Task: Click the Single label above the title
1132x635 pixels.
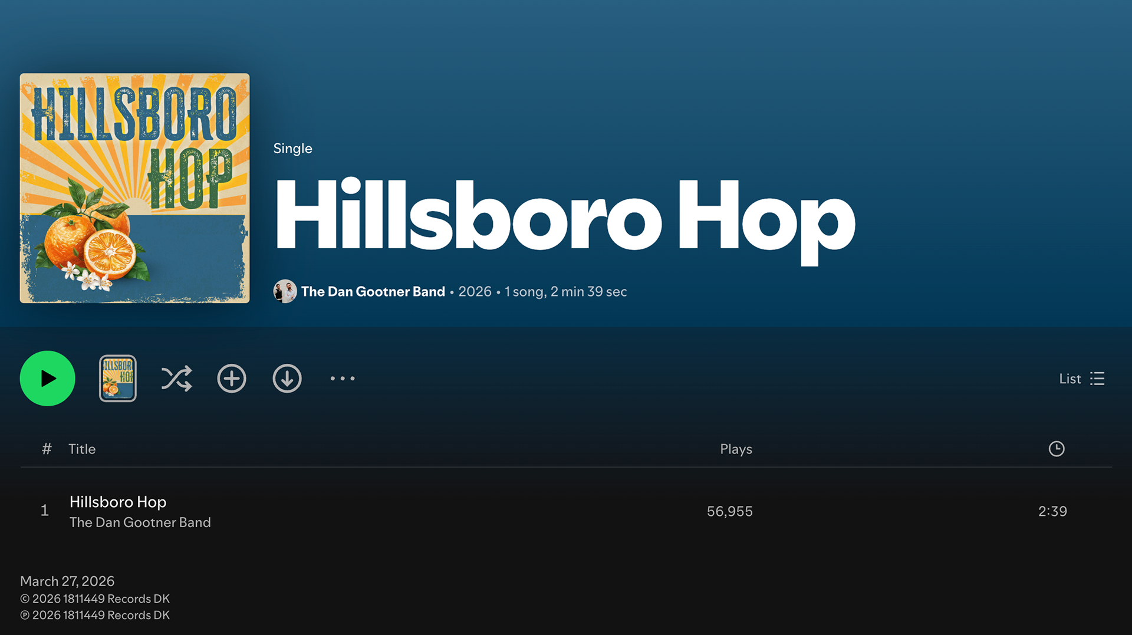Action: coord(292,149)
